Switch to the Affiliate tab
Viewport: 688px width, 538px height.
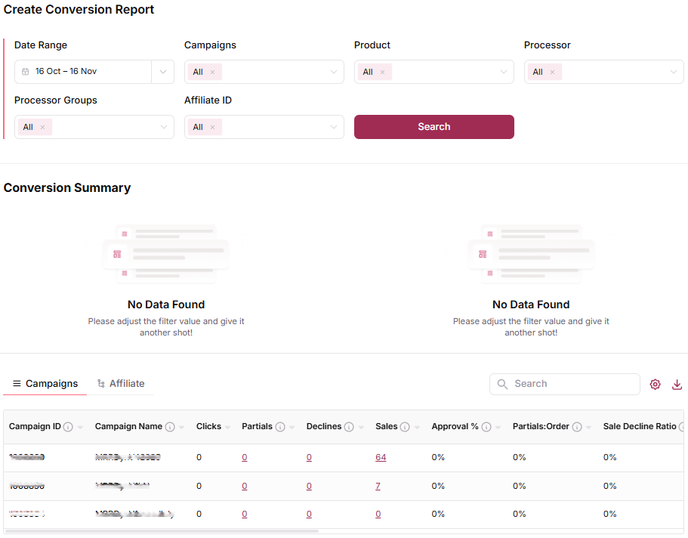click(121, 383)
